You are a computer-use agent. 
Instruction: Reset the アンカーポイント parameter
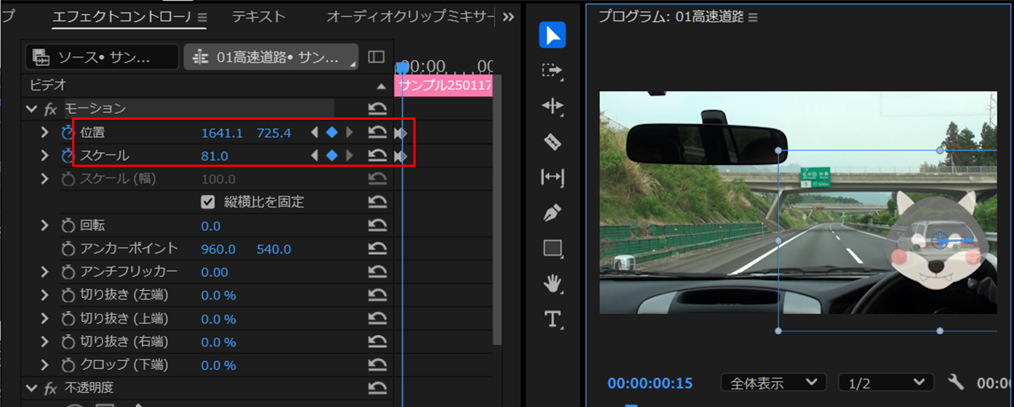click(x=377, y=249)
